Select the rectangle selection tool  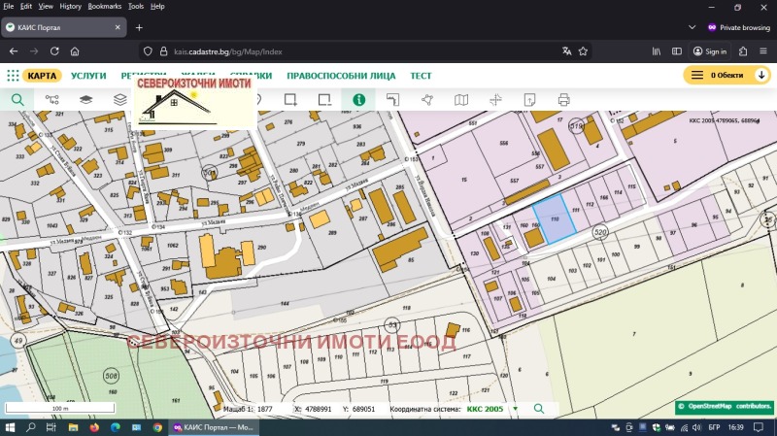[289, 99]
